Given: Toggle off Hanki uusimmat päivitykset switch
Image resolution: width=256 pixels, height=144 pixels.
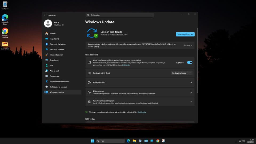Looking at the screenshot, I should tap(190, 62).
